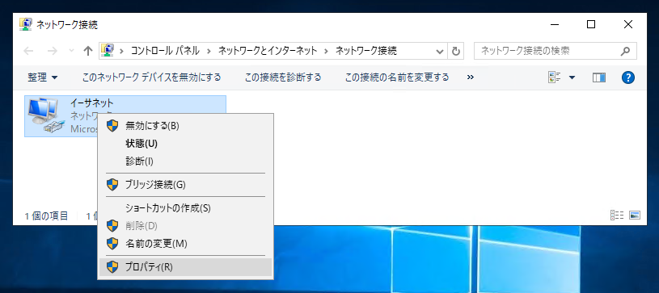Click the forward navigation arrow
This screenshot has width=659, height=293.
[x=52, y=51]
